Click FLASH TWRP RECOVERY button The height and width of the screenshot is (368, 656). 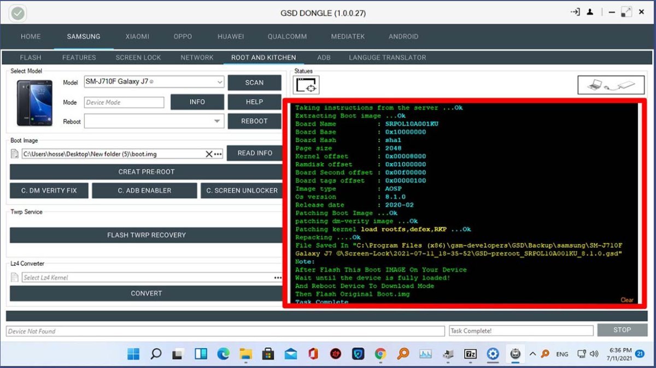click(x=147, y=235)
